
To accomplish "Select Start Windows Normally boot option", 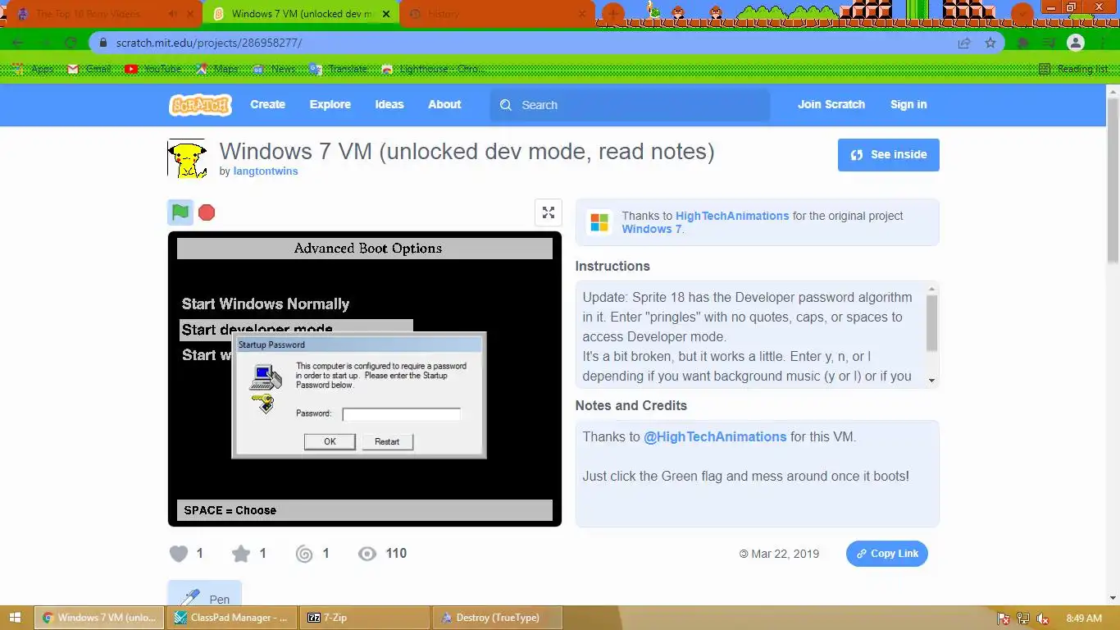I will click(x=266, y=304).
